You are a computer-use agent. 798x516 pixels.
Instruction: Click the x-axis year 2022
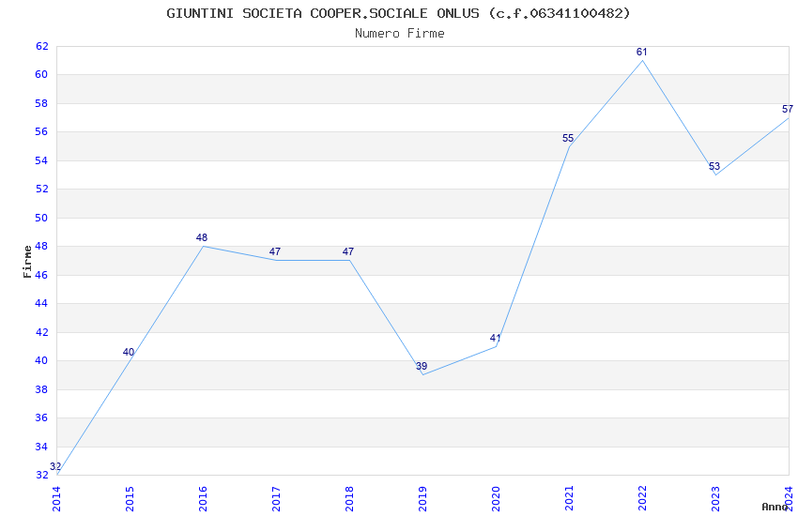643,498
